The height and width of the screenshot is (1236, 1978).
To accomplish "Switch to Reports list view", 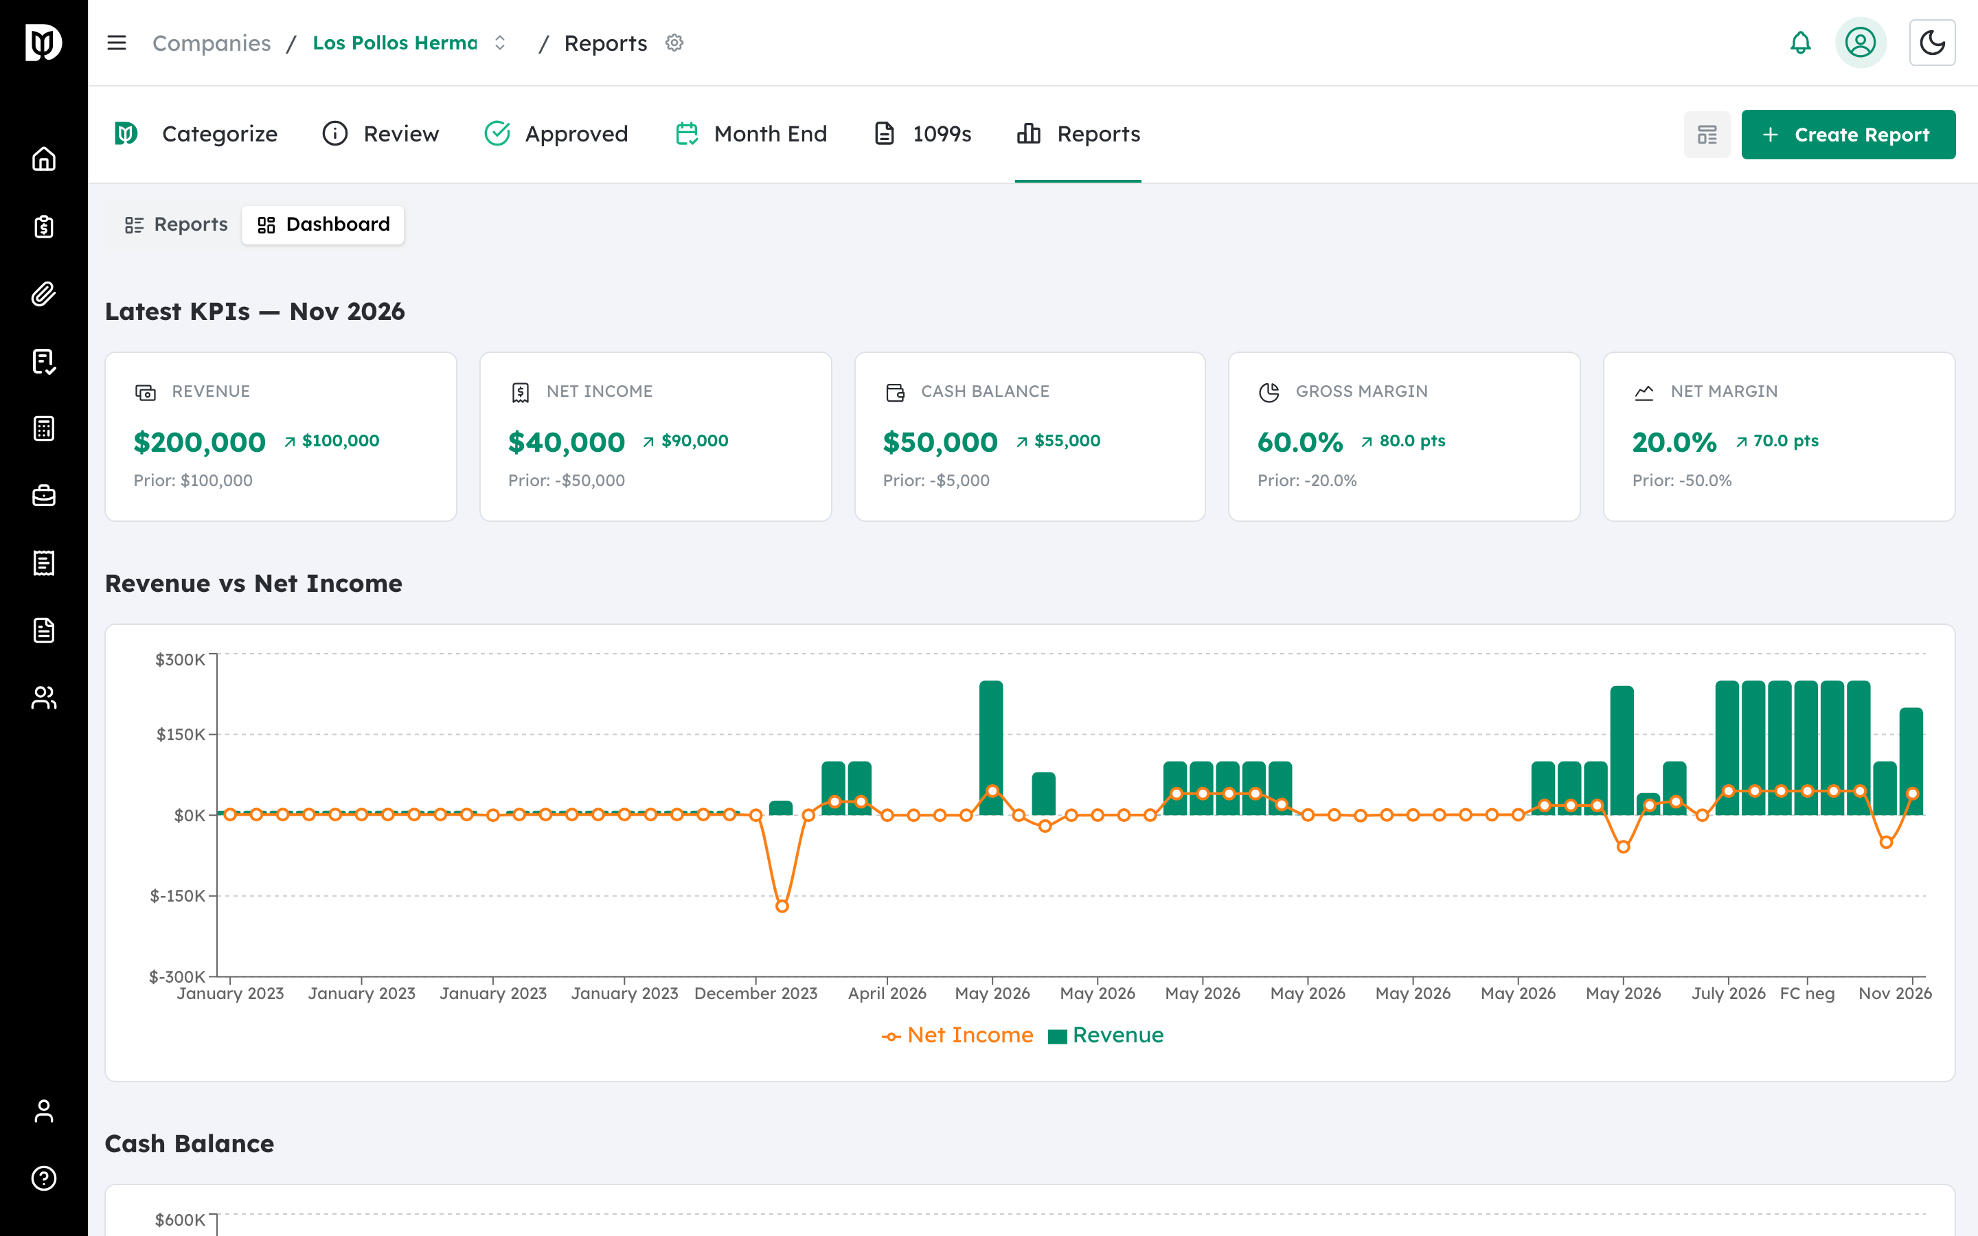I will 176,225.
